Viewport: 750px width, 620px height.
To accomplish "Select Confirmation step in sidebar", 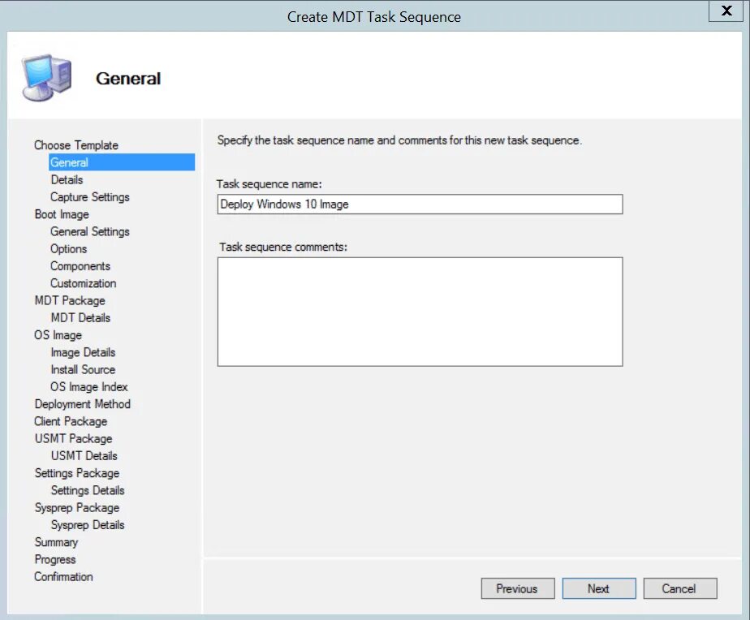I will [63, 577].
